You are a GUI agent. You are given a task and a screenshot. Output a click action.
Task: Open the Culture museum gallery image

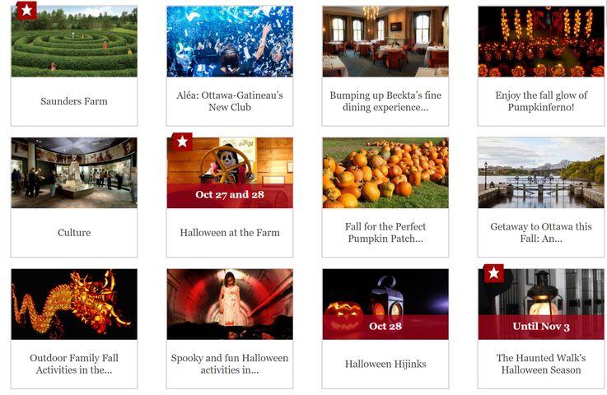(x=74, y=173)
